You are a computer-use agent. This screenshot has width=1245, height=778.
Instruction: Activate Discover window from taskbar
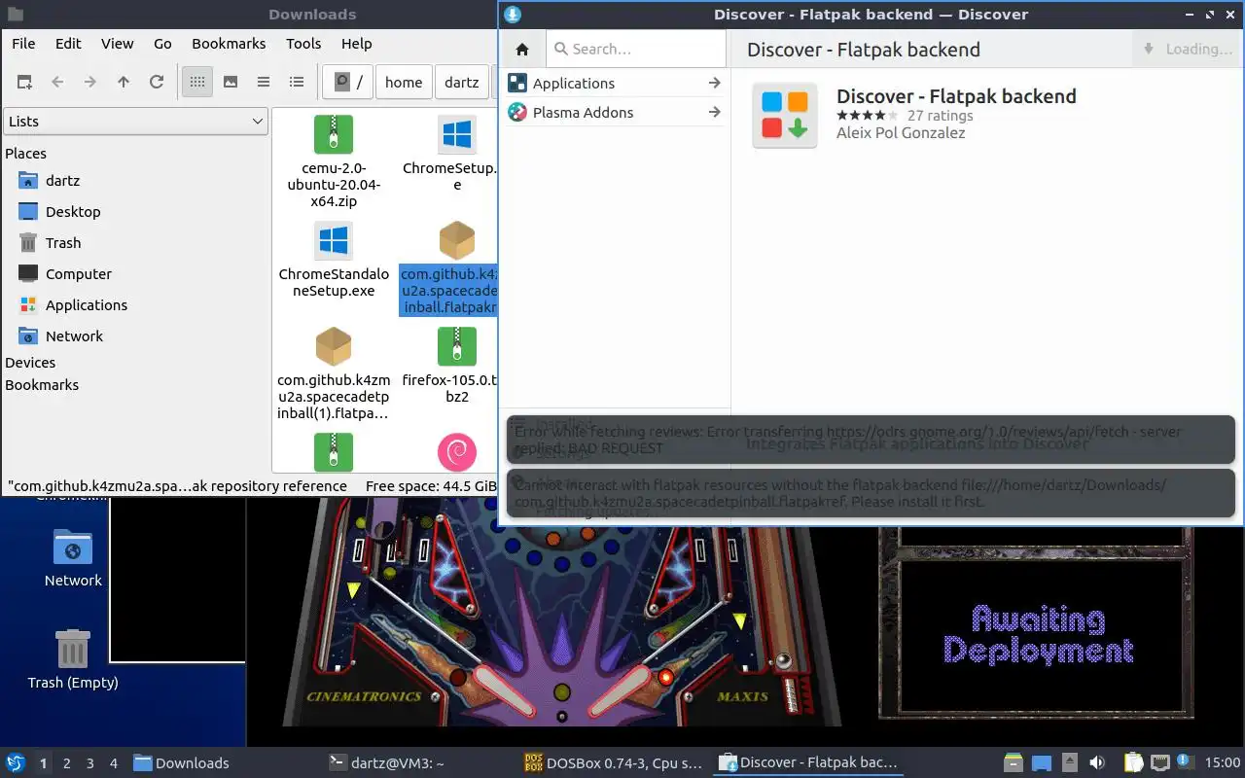coord(807,763)
